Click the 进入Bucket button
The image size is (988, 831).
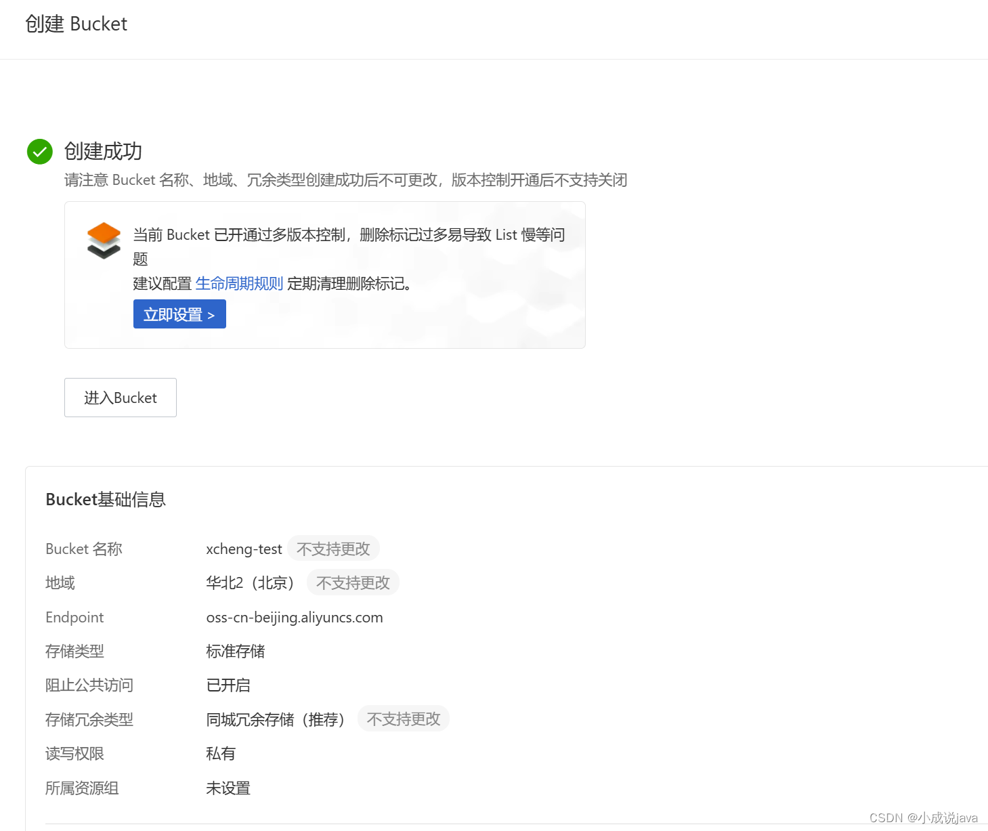[120, 398]
